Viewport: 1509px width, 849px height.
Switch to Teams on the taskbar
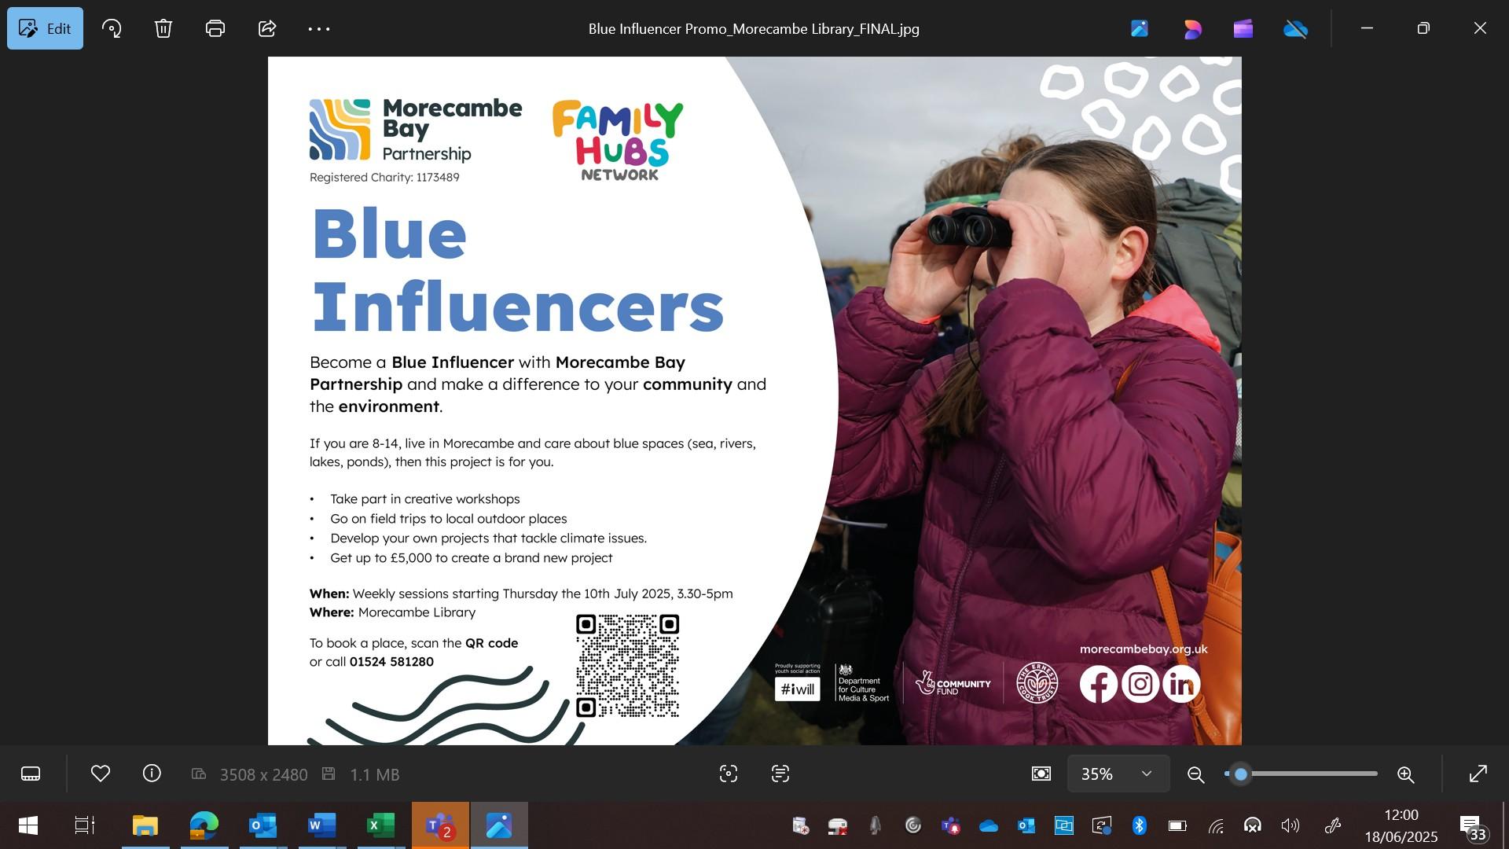440,825
